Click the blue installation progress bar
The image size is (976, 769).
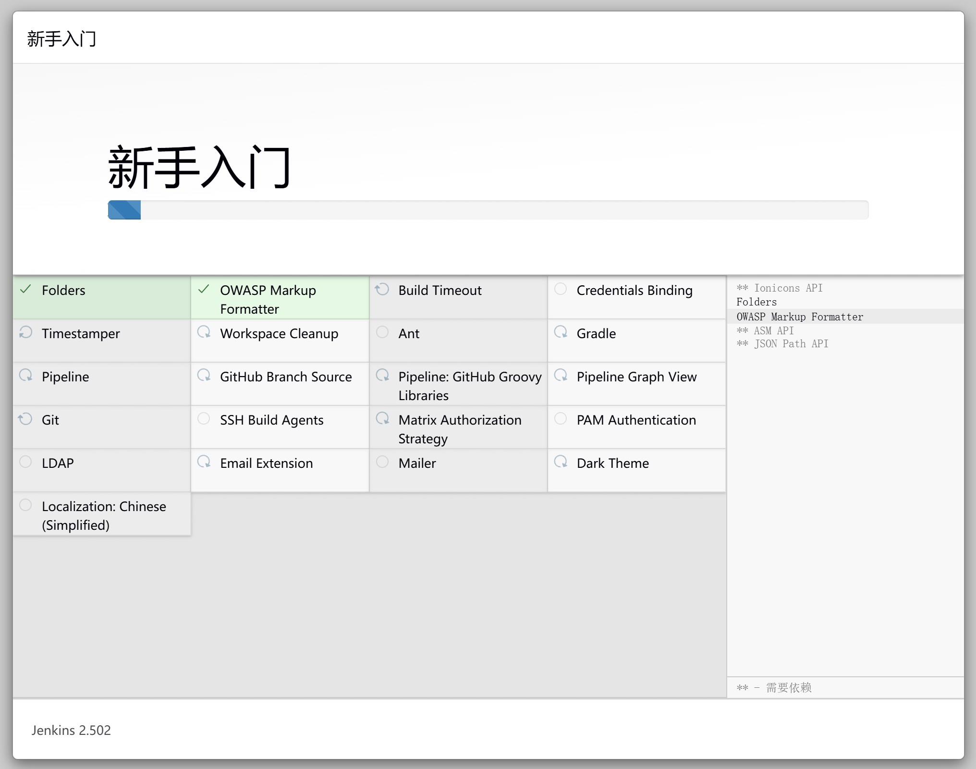tap(124, 210)
